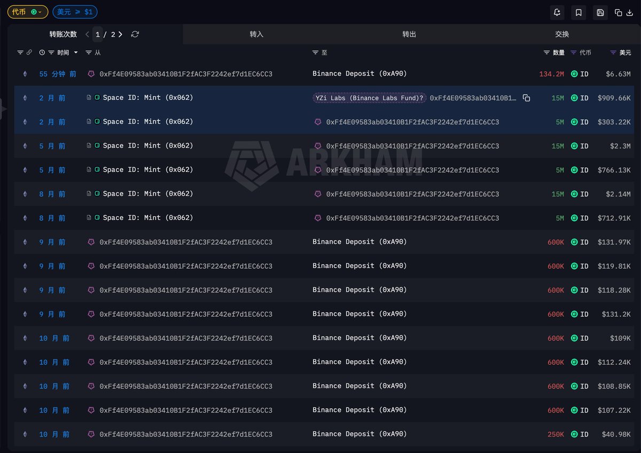Click the entity icon before the $303.22K row's recipient
Screen dimensions: 641x453
point(318,122)
